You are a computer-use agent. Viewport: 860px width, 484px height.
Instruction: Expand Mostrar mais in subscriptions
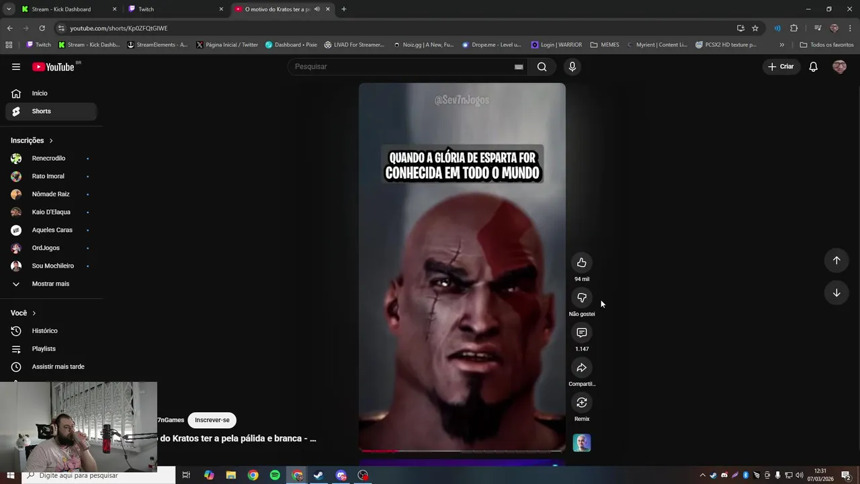50,284
